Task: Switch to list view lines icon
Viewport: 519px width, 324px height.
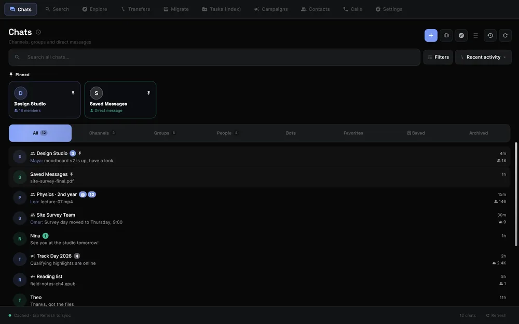Action: click(x=475, y=35)
